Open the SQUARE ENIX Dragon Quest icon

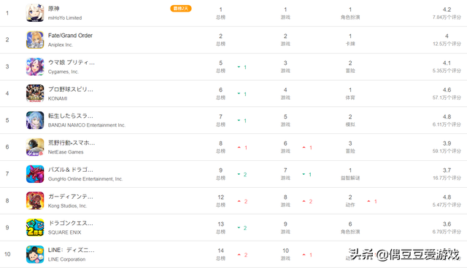click(x=35, y=228)
